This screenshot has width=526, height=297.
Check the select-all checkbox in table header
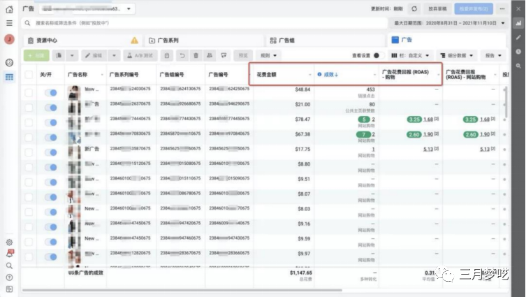(x=29, y=74)
